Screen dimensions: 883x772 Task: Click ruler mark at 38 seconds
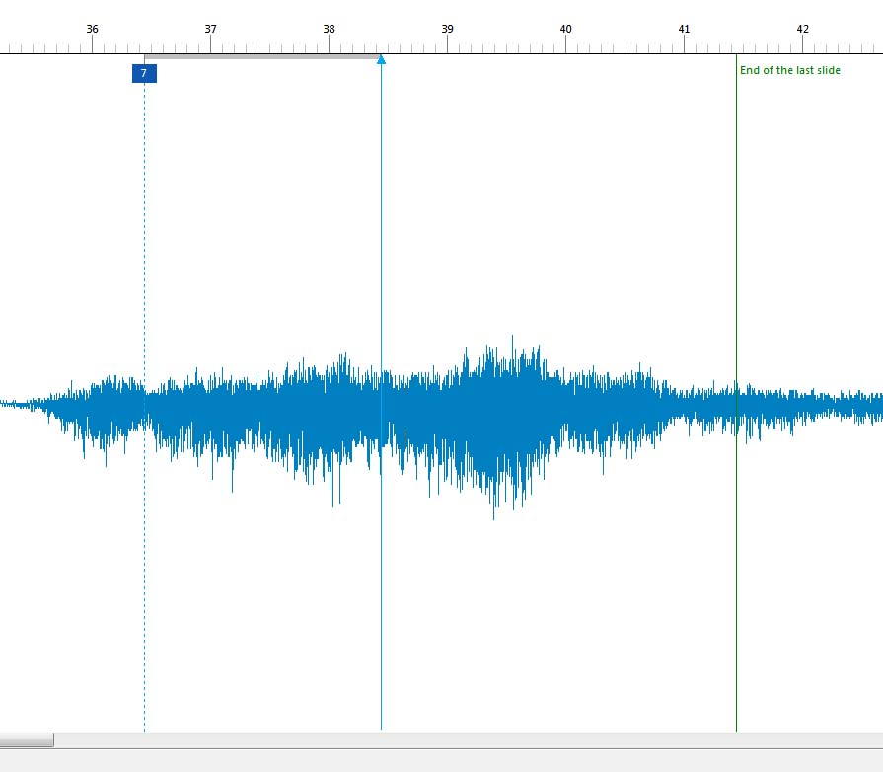[x=329, y=29]
